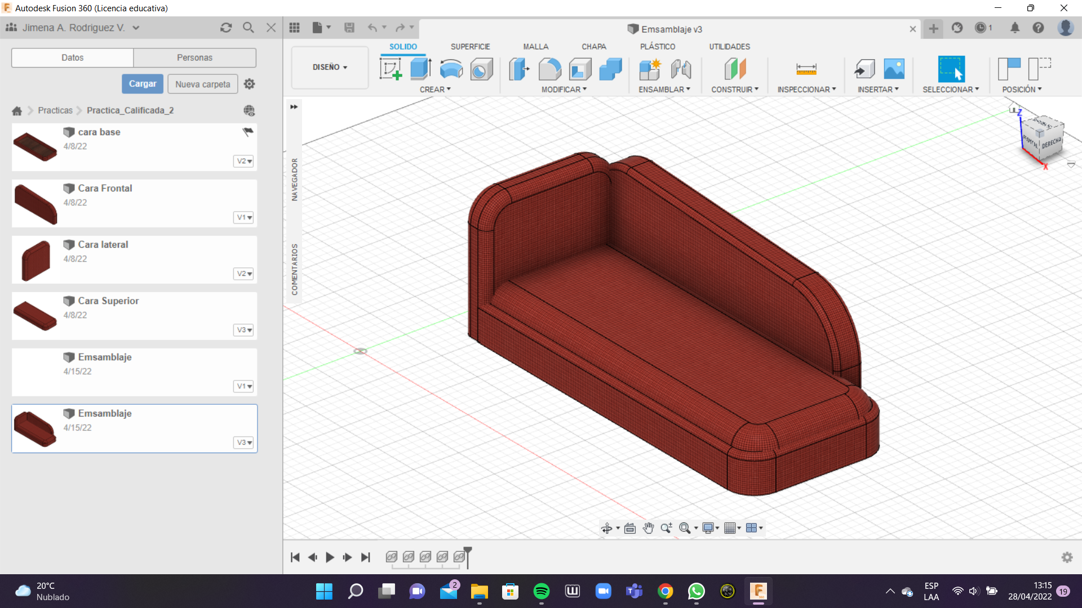Select the Offset Plane construct tool
1082x608 pixels.
tap(735, 69)
